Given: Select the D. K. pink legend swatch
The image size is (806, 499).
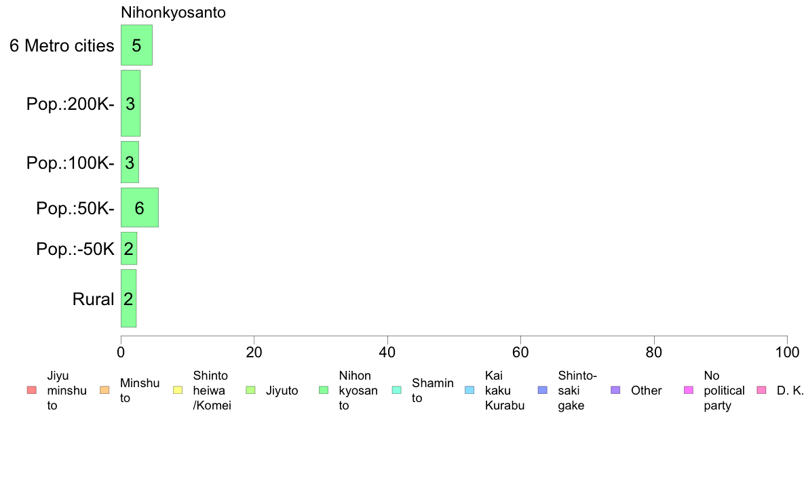Looking at the screenshot, I should click(x=762, y=390).
